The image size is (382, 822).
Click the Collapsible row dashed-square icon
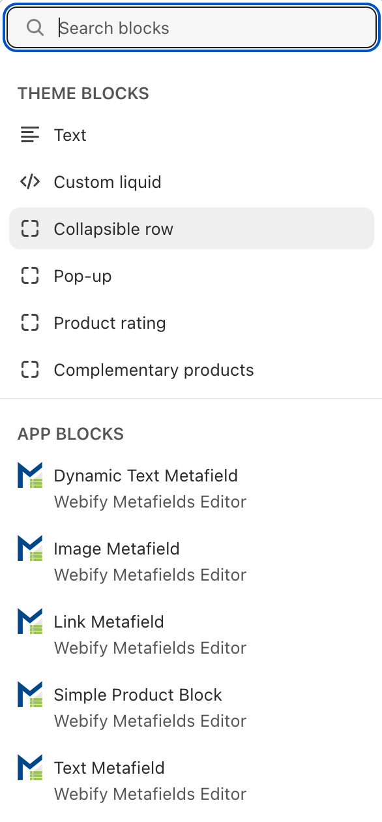(x=30, y=229)
